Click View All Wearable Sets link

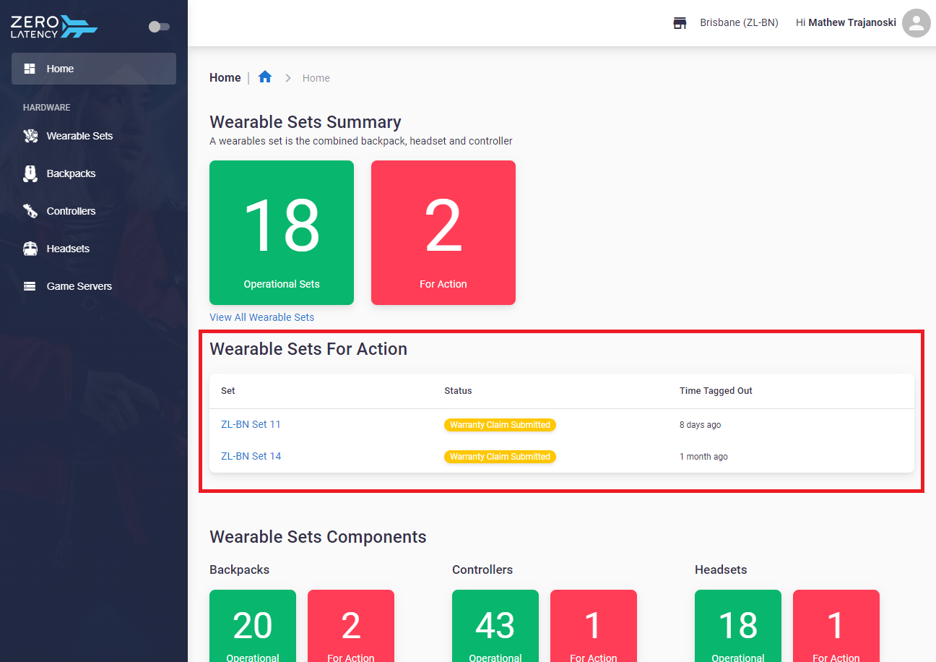(262, 317)
